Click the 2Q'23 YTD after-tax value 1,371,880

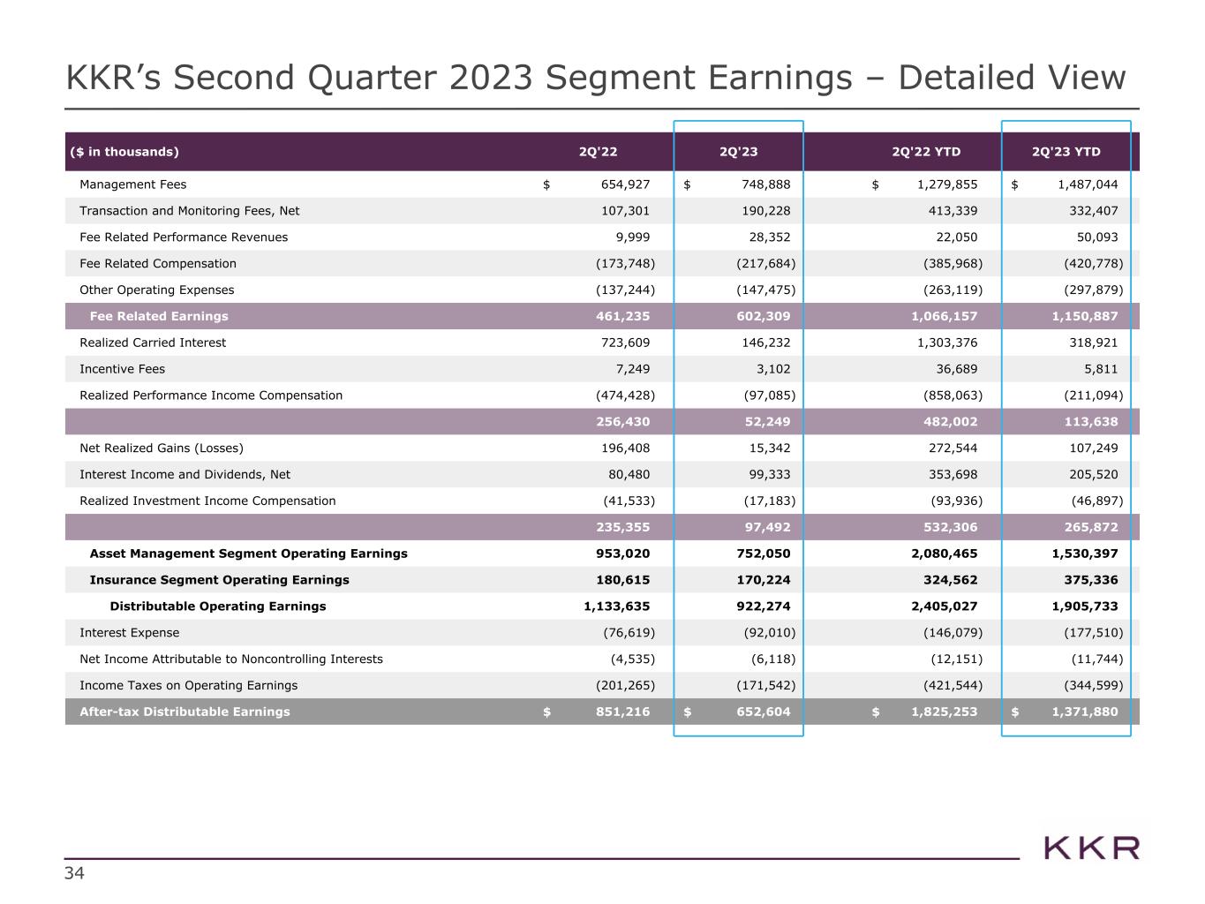point(1085,712)
